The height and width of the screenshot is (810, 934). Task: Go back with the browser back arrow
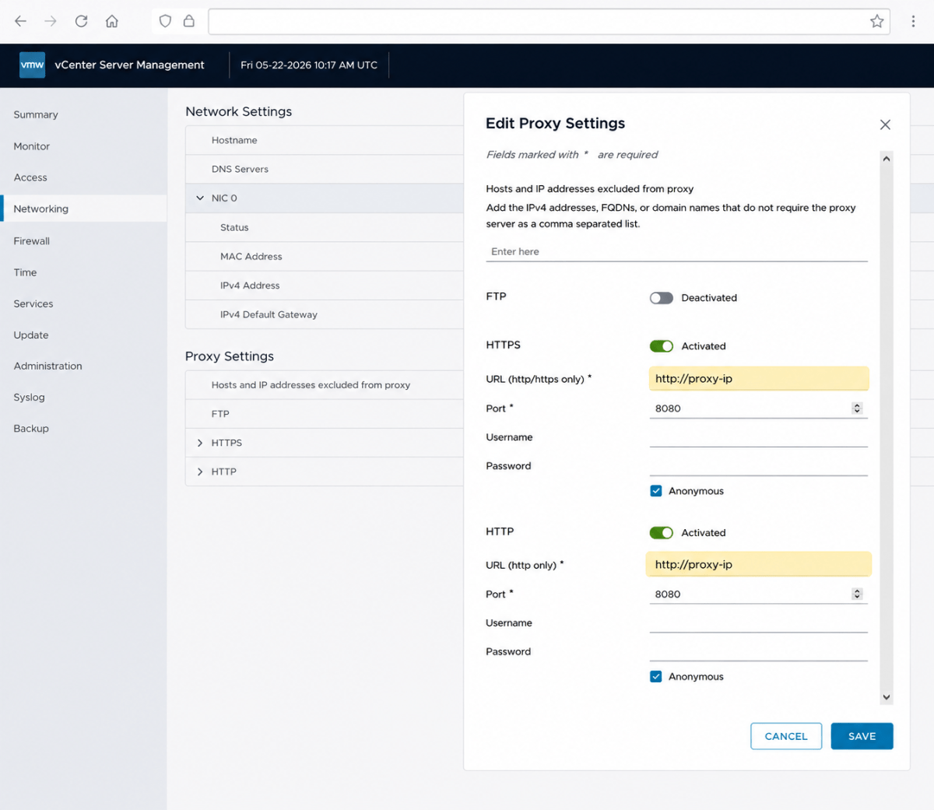21,21
